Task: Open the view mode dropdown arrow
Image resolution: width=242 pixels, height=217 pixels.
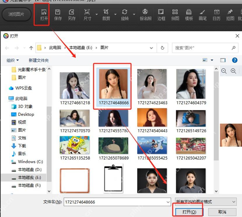Action: (212, 60)
